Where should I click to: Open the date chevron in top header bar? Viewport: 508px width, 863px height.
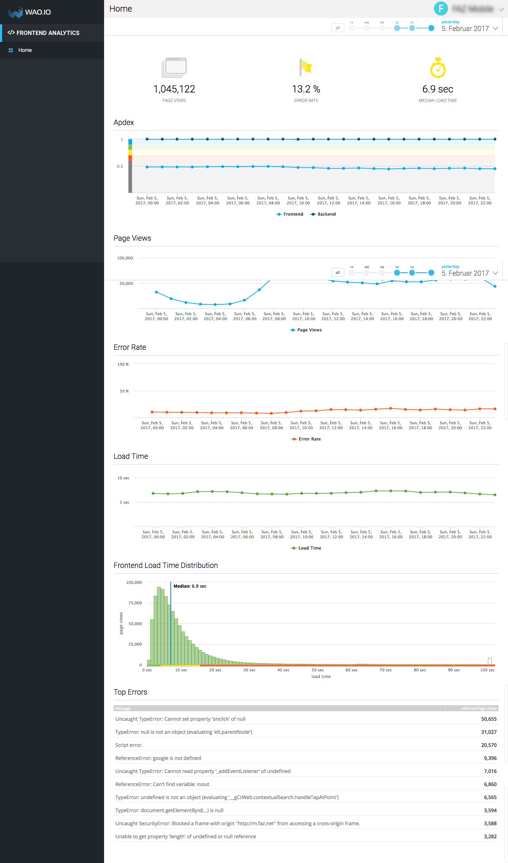point(496,28)
